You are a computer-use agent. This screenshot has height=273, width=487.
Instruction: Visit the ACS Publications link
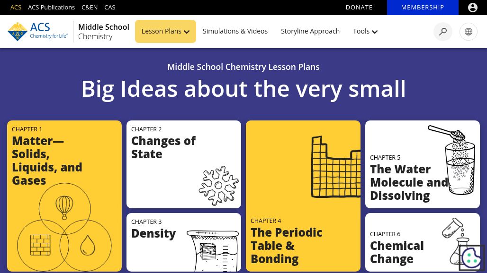pos(51,8)
